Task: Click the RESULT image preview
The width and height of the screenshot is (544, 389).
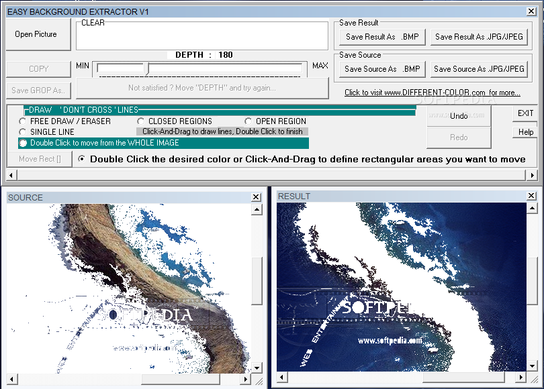Action: click(x=402, y=287)
